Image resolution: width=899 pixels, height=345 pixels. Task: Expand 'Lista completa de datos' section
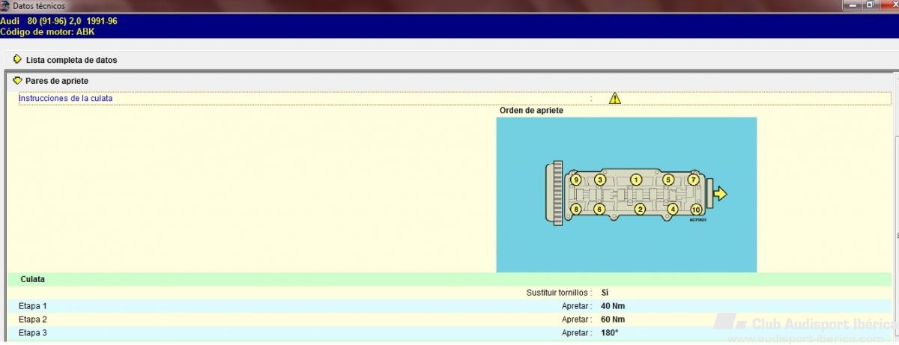[17, 59]
